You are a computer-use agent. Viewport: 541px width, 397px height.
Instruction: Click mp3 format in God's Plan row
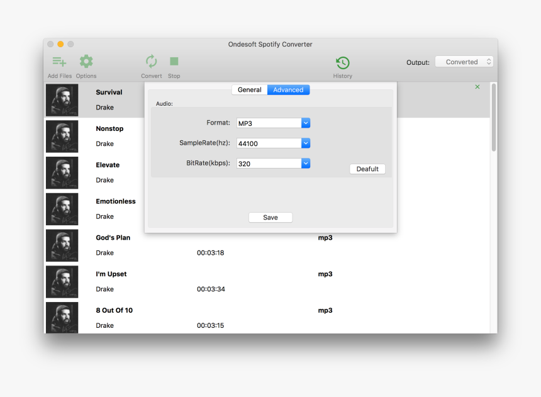coord(325,238)
